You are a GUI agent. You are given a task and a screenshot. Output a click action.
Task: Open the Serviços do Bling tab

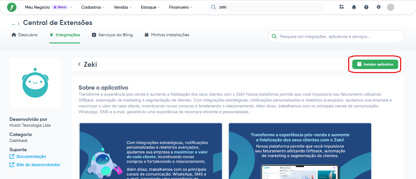(x=112, y=35)
